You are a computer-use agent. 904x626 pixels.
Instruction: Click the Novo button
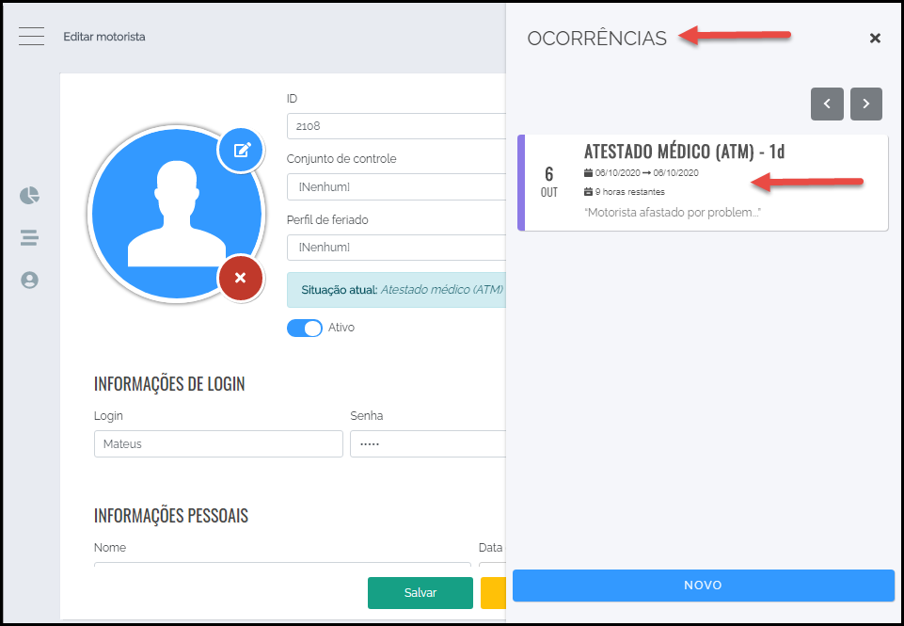pos(703,586)
